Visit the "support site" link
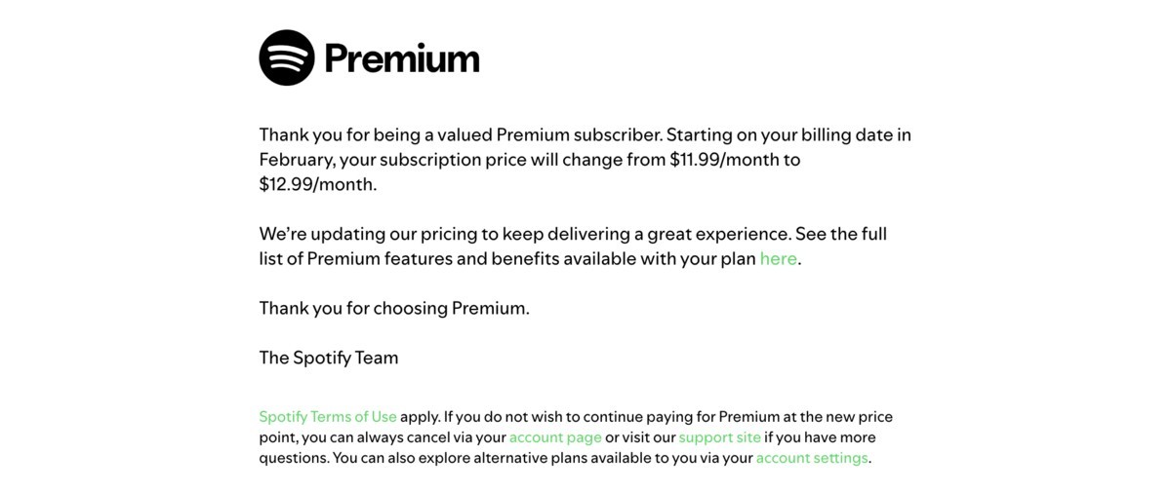The image size is (1171, 493). (719, 437)
